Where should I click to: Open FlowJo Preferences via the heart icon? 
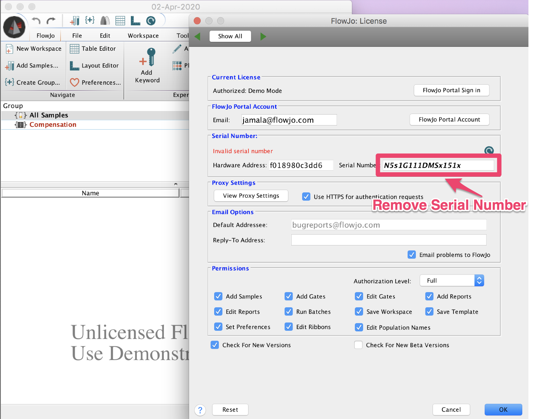click(74, 82)
